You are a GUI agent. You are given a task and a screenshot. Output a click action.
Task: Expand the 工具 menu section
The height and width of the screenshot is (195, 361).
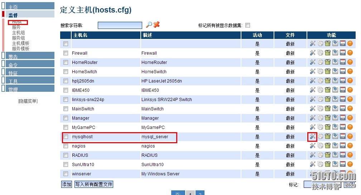30,80
